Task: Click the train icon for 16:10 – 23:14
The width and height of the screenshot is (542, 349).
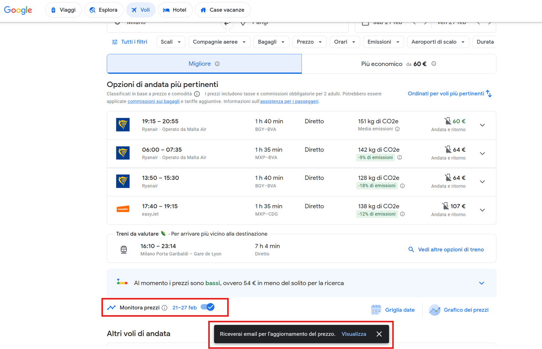Action: point(123,250)
